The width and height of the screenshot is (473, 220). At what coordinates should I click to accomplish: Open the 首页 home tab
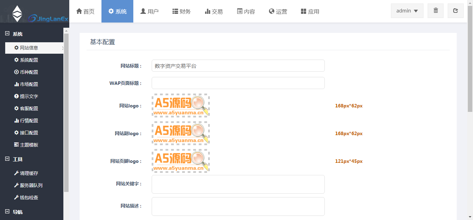pos(85,11)
